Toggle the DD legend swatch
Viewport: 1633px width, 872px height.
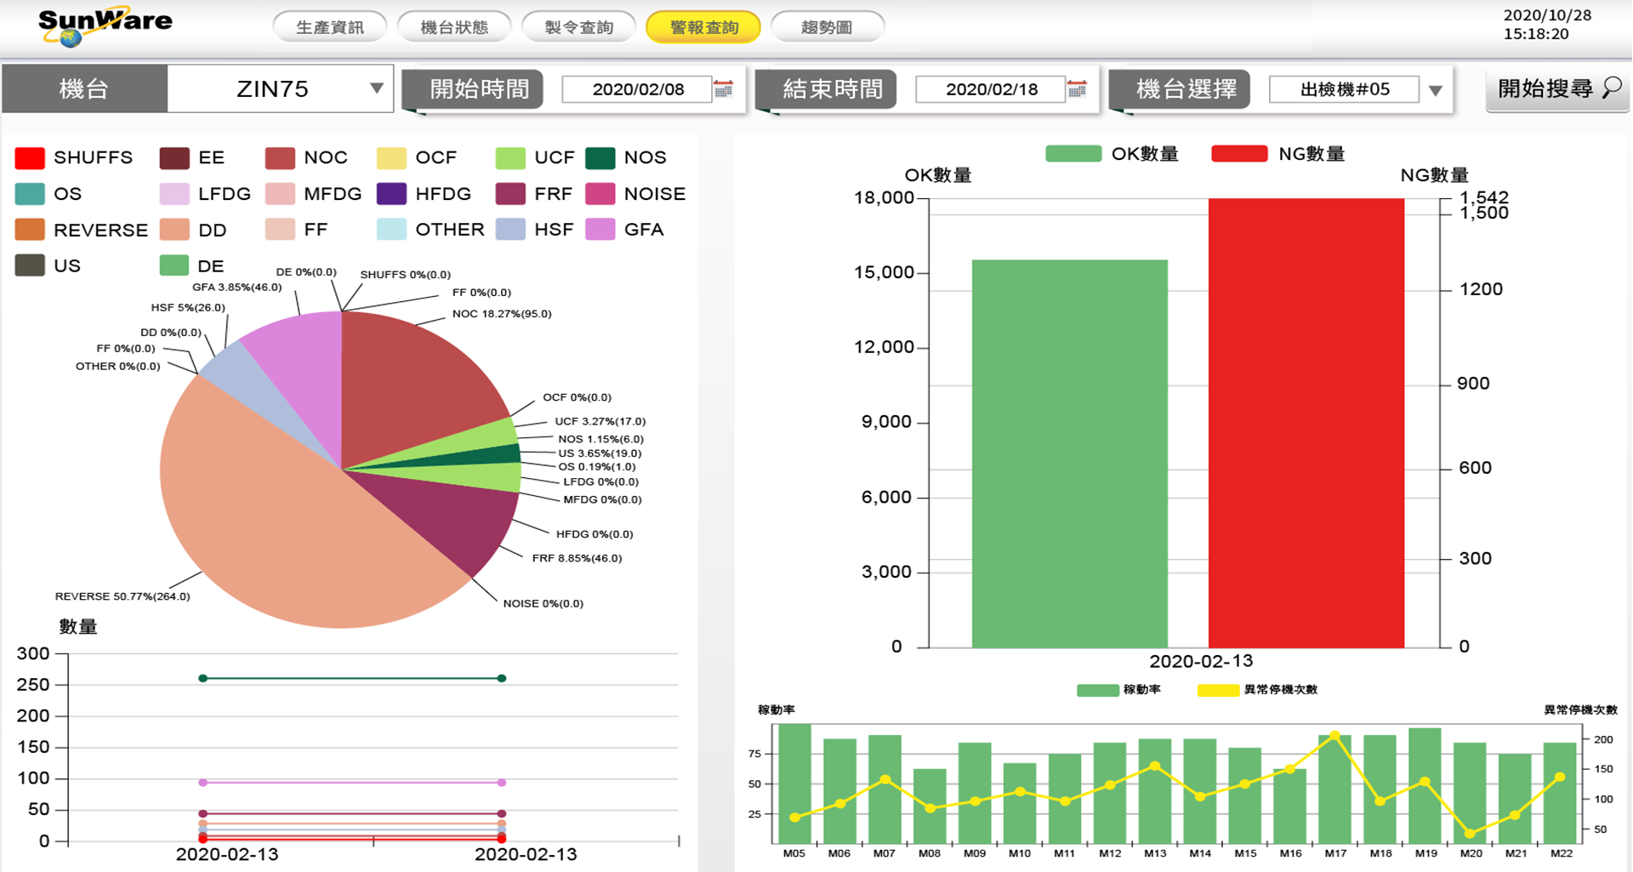174,230
